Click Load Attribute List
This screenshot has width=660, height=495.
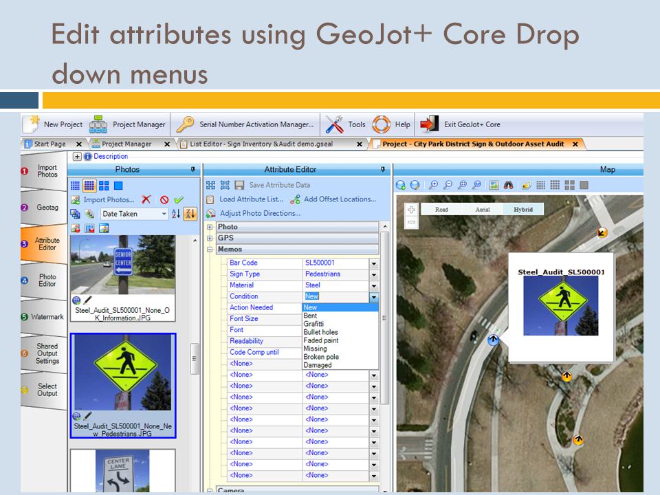[x=245, y=199]
